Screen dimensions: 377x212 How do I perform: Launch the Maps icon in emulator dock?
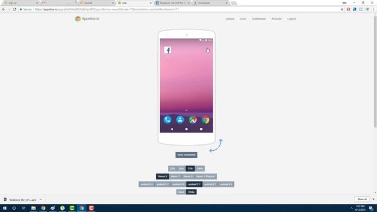click(193, 120)
